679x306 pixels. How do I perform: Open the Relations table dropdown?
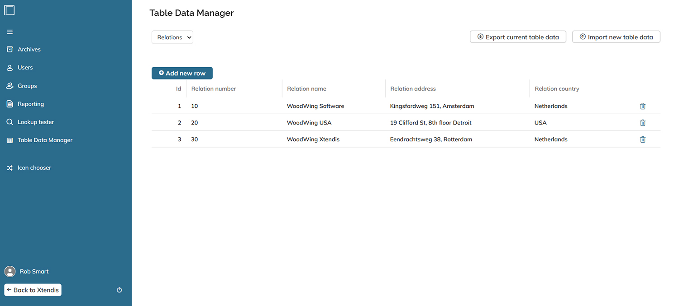click(172, 37)
